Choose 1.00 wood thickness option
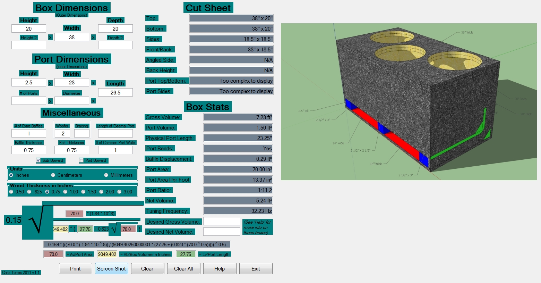541x283 pixels. click(x=65, y=192)
